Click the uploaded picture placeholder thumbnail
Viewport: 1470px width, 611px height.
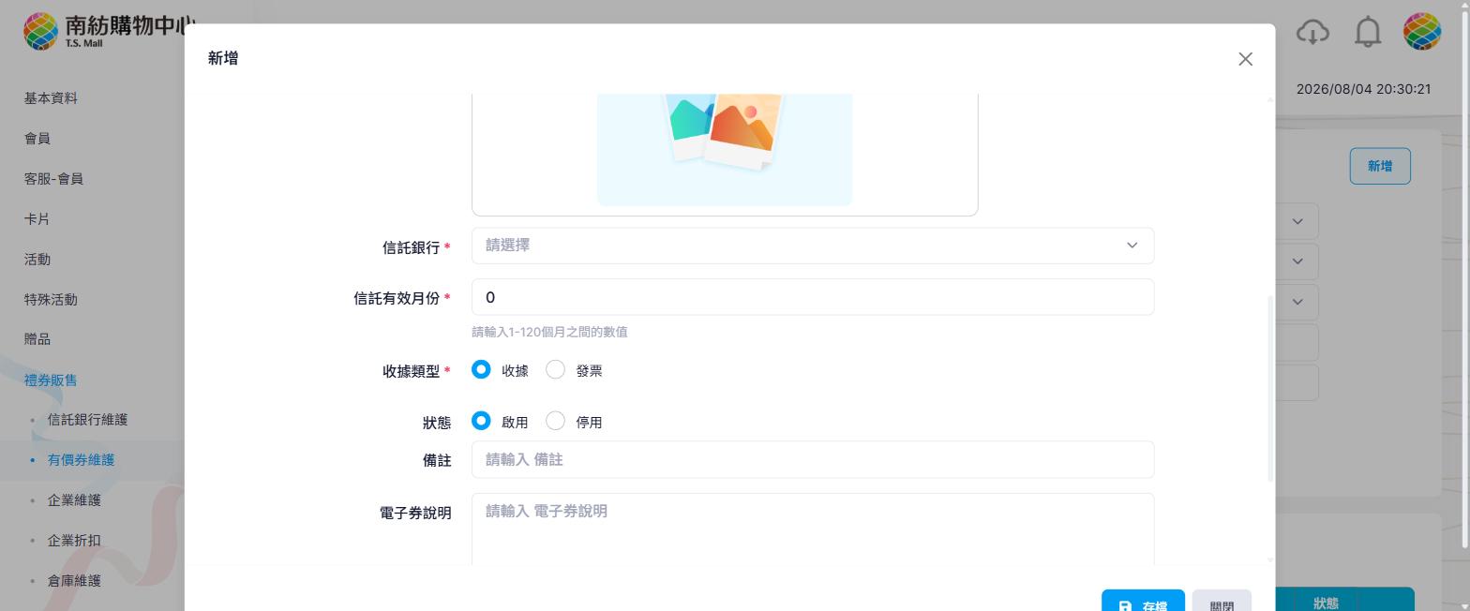coord(725,149)
